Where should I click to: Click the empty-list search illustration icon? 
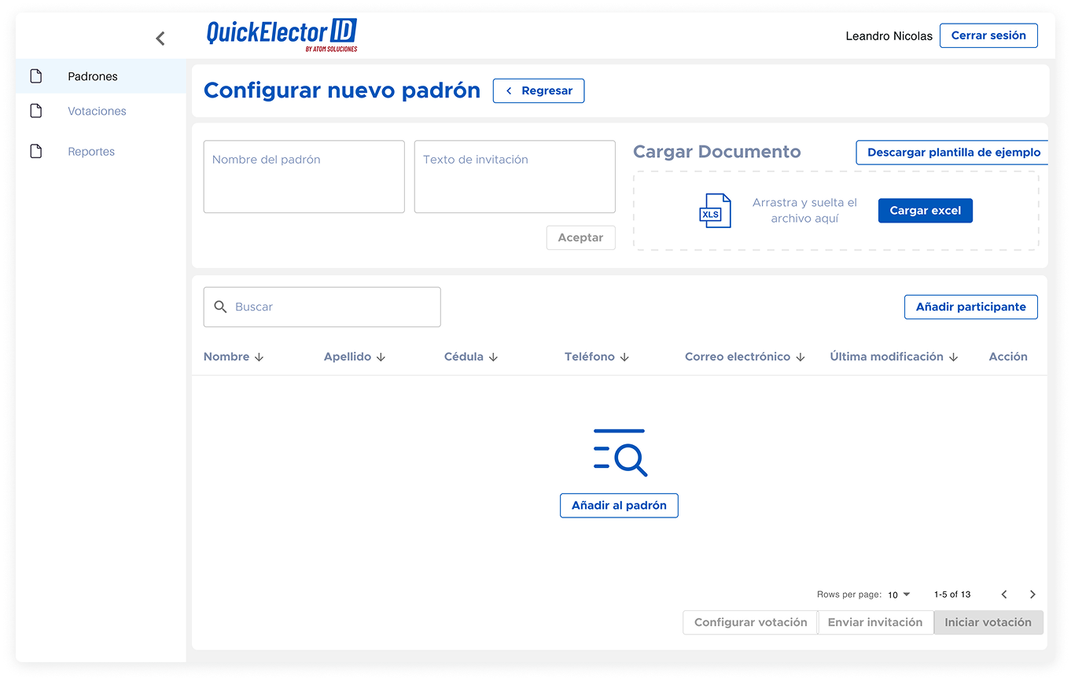(x=620, y=453)
